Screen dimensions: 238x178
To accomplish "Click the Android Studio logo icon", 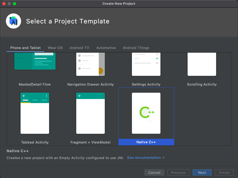I will click(x=13, y=21).
